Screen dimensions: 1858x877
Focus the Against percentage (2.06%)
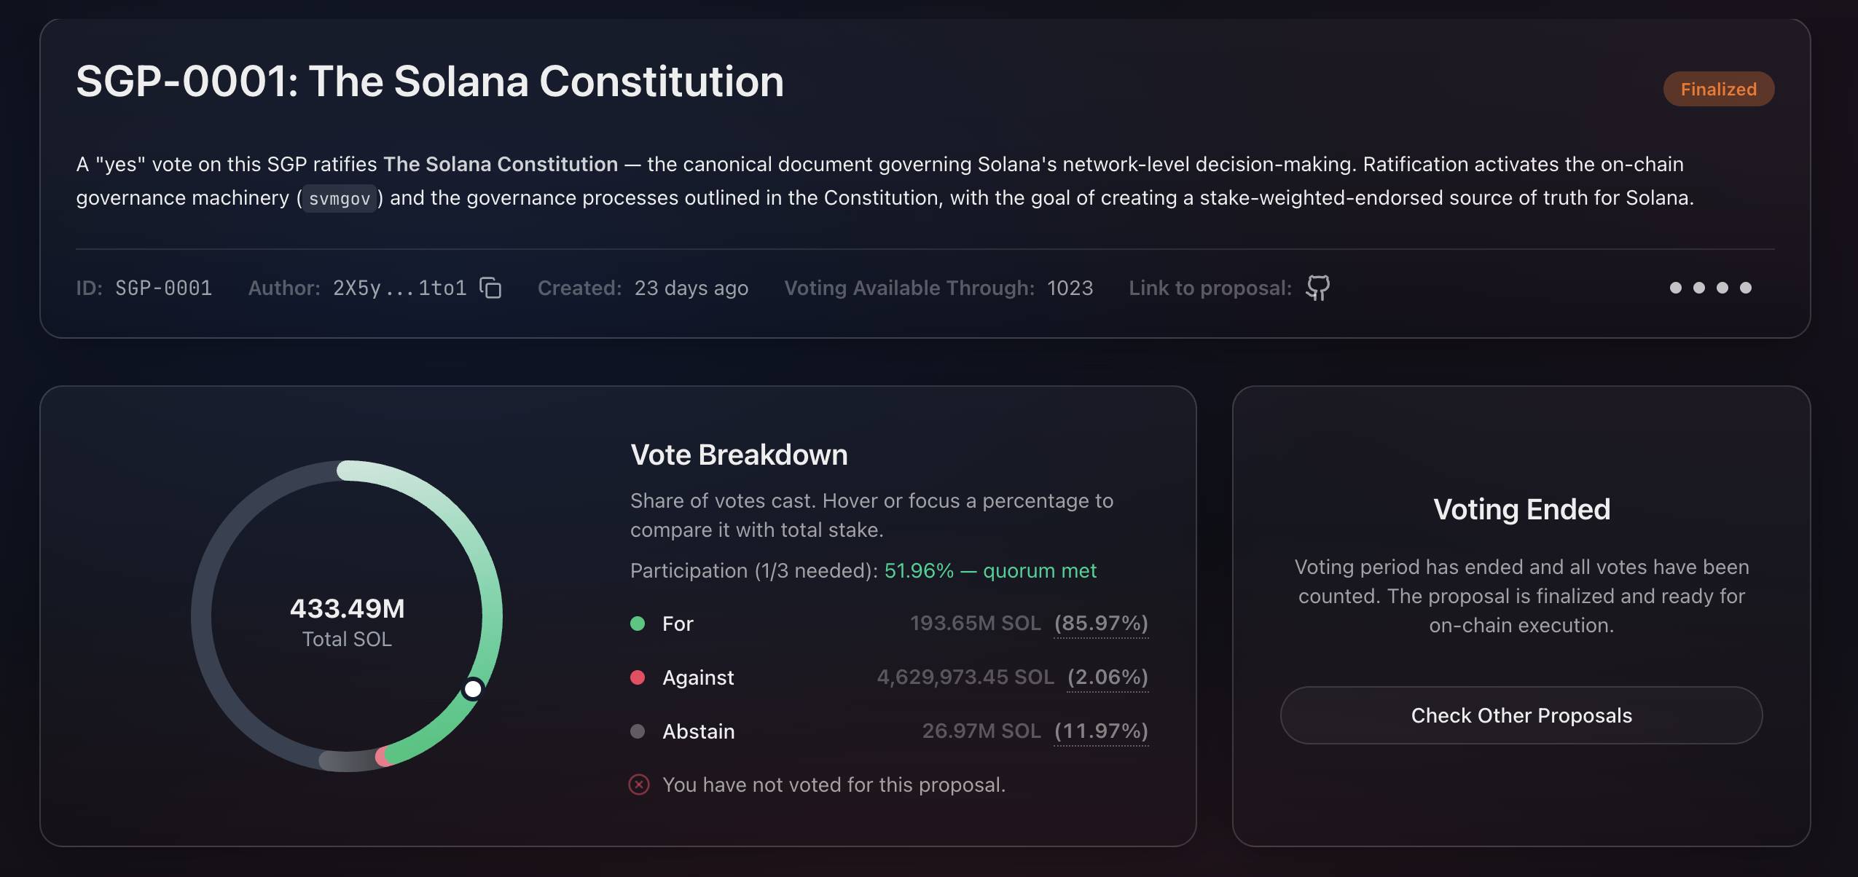point(1108,677)
